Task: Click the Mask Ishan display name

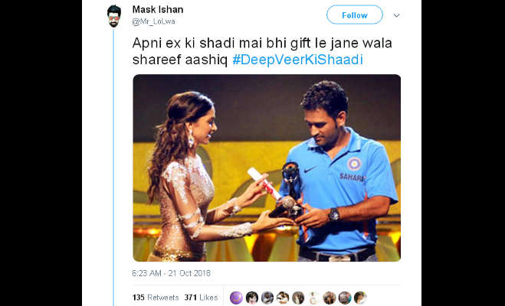Action: point(158,10)
